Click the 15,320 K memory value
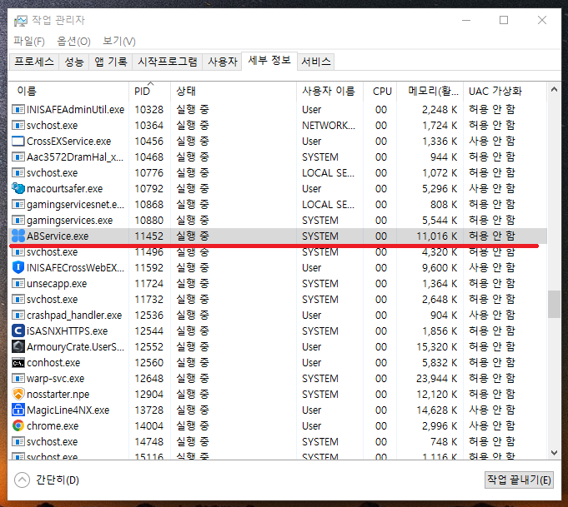 [x=436, y=347]
